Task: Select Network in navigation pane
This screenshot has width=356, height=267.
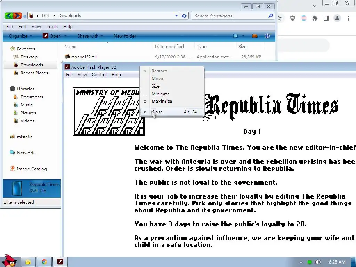Action: (x=26, y=153)
